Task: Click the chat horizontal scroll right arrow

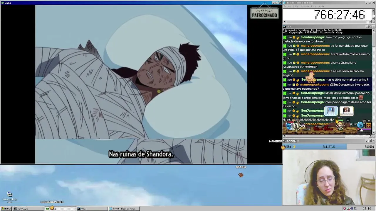Action: point(370,136)
